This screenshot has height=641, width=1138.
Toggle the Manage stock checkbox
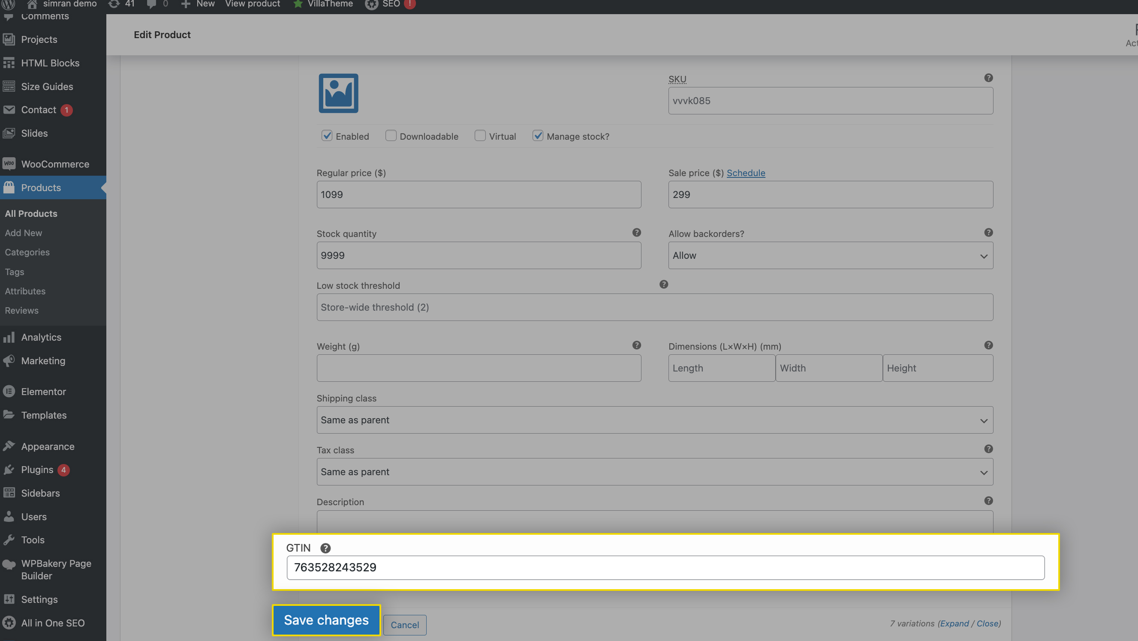(x=538, y=135)
